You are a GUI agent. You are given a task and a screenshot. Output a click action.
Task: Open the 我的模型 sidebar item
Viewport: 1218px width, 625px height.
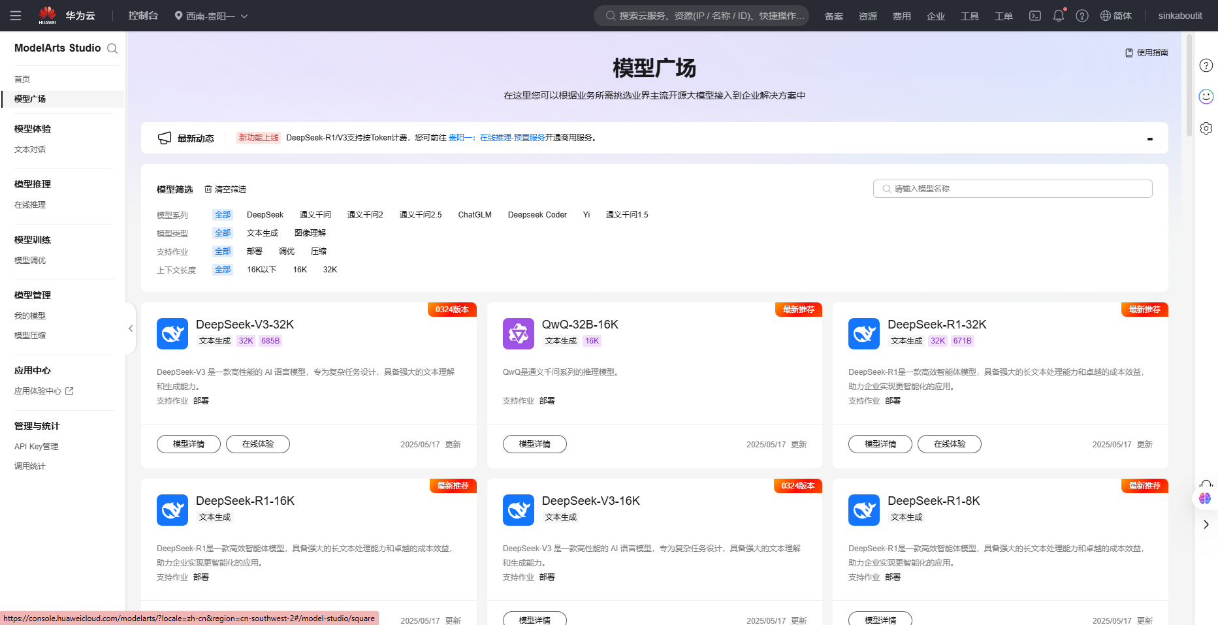click(x=30, y=316)
